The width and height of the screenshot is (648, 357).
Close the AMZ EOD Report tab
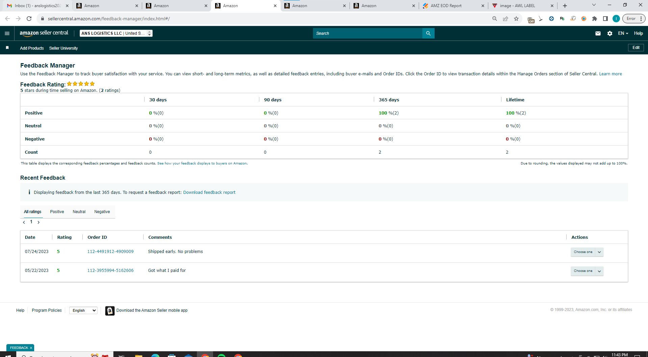(483, 6)
